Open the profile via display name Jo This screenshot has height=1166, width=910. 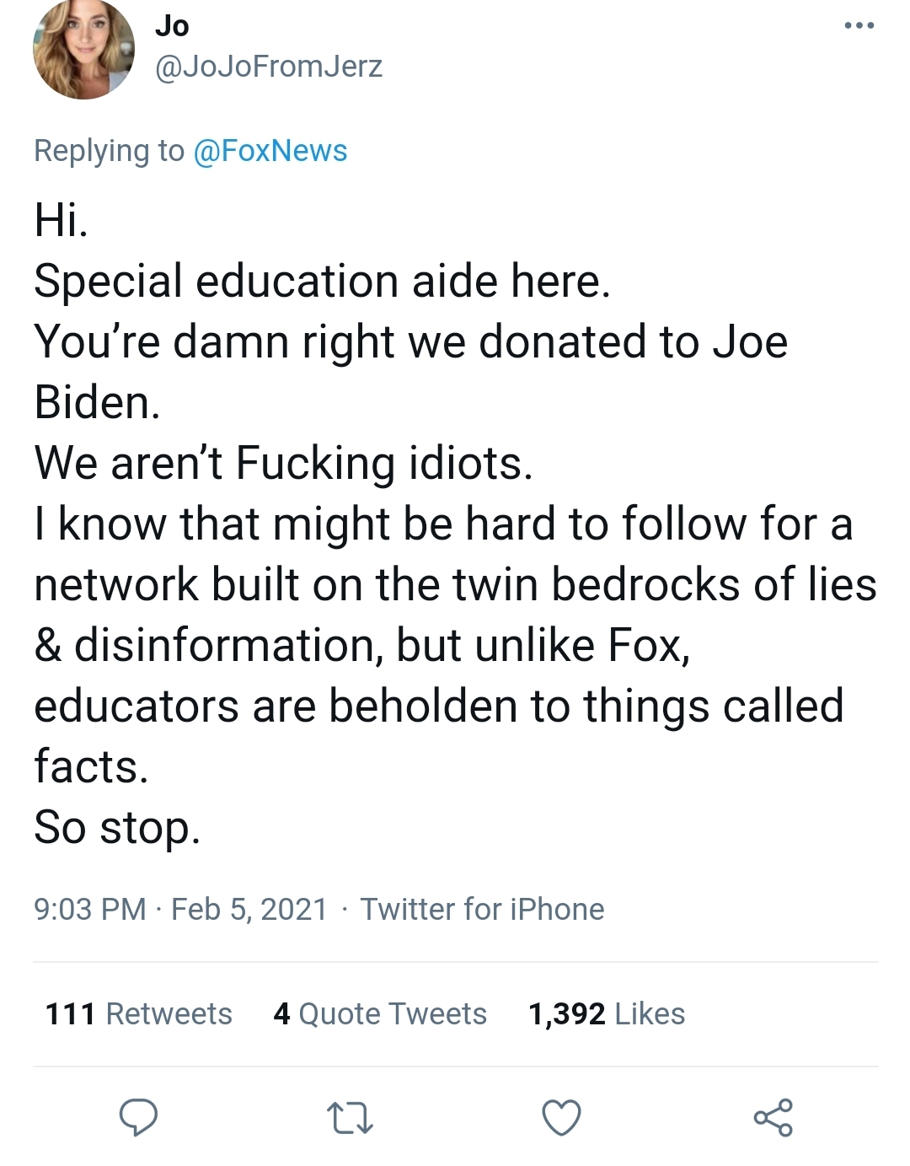coord(172,26)
